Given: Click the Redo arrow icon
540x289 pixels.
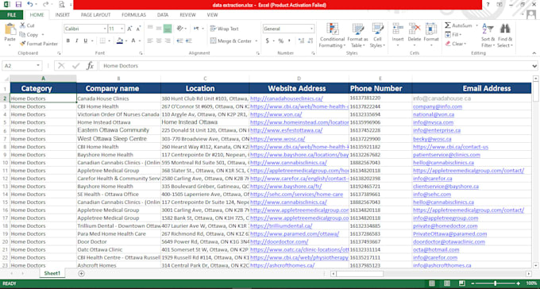Looking at the screenshot, I should 46,5.
